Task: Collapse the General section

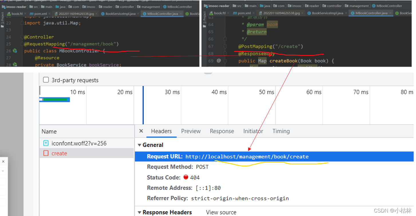Action: 139,145
